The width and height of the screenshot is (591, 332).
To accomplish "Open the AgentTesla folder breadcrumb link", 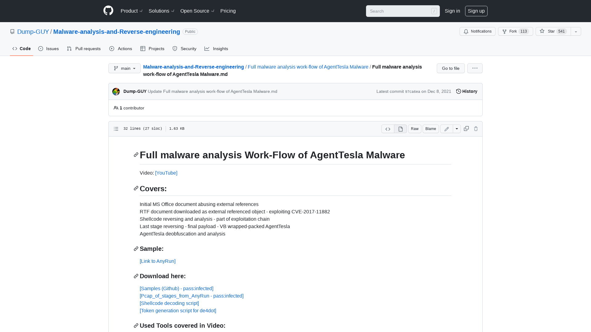I will point(308,67).
